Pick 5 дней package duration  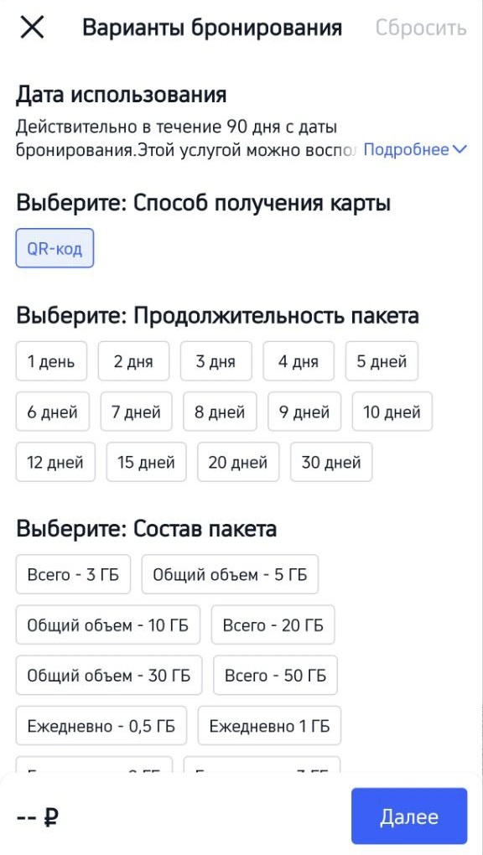coord(382,360)
